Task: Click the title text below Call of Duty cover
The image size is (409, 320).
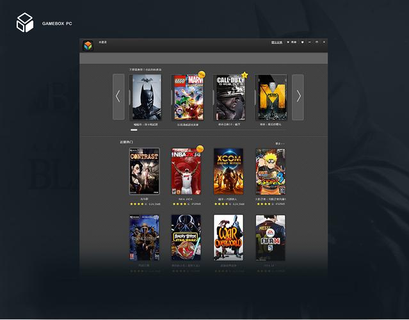Action: [x=230, y=125]
